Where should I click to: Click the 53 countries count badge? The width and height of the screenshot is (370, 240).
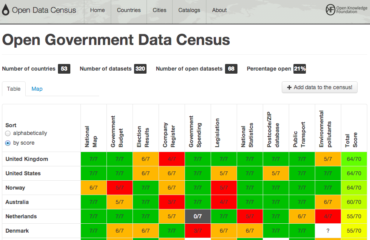click(x=64, y=69)
